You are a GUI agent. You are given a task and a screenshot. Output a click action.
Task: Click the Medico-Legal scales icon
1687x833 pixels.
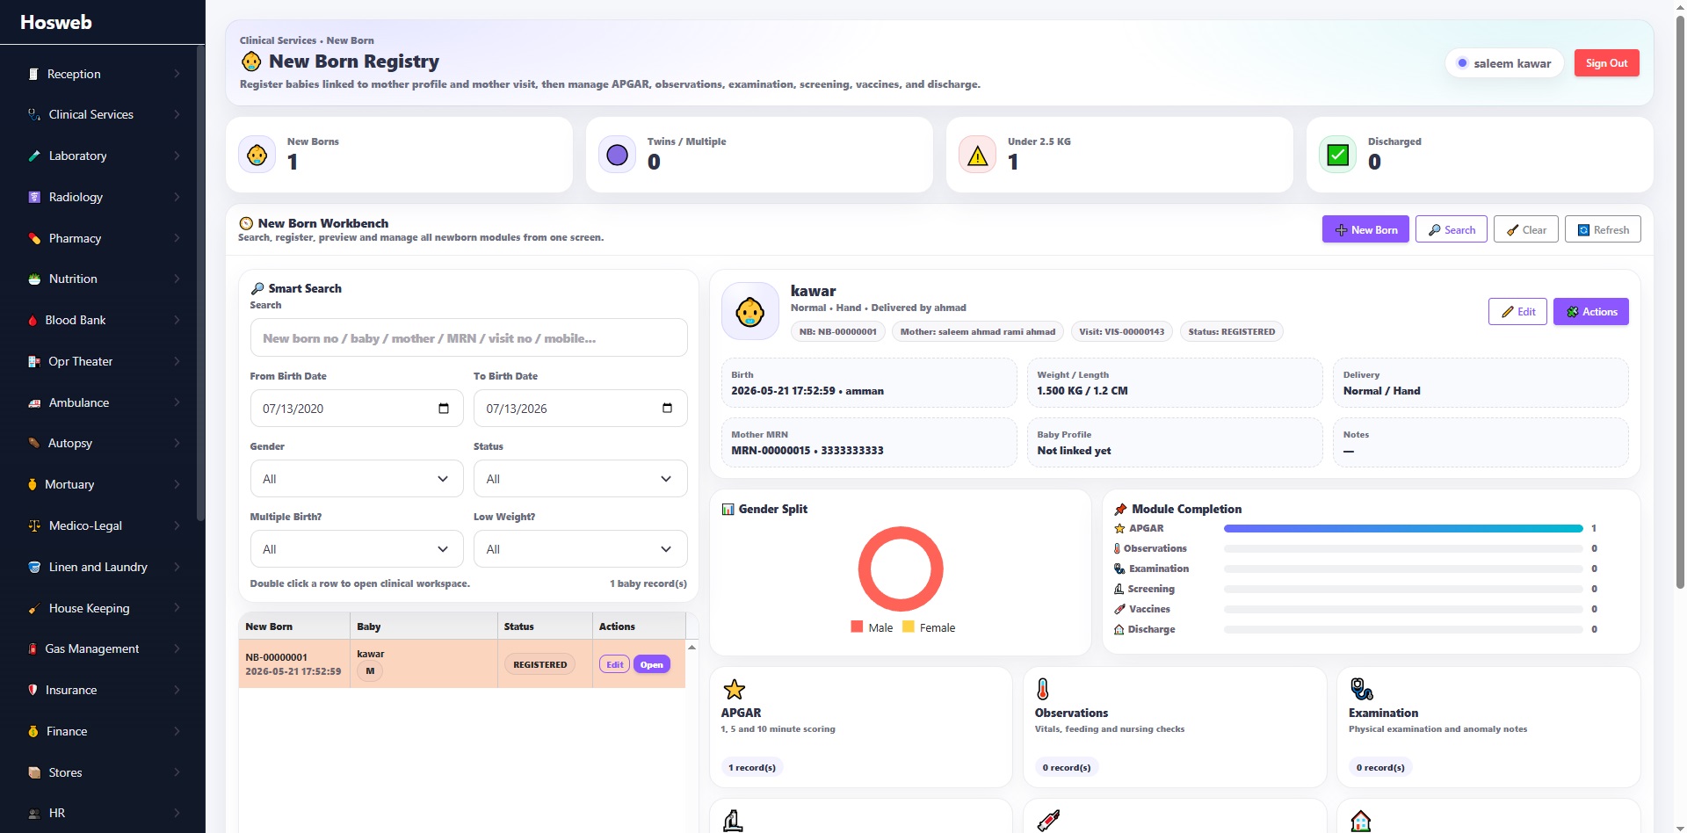point(34,526)
